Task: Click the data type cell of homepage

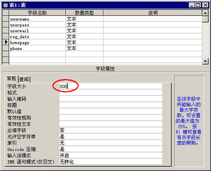Action: (x=84, y=42)
